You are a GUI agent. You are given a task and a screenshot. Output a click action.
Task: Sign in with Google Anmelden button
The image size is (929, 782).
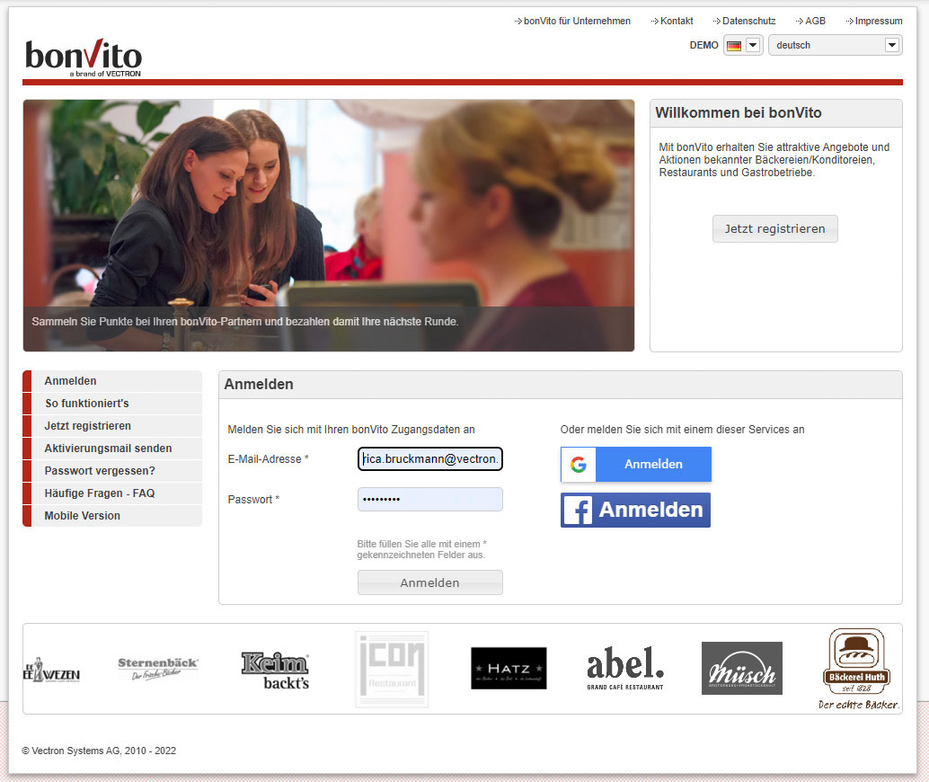click(x=636, y=464)
